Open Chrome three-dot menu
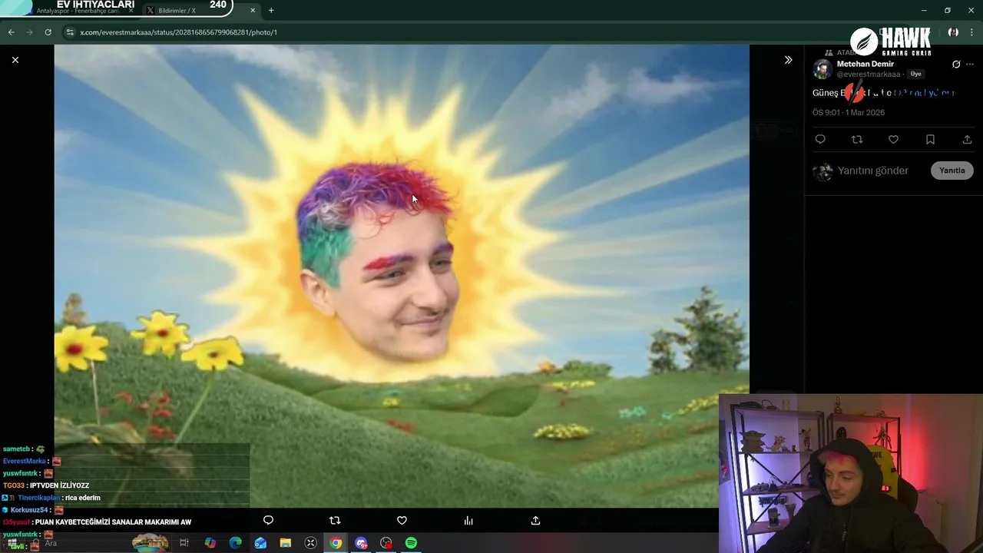Viewport: 983px width, 553px height. coord(971,32)
